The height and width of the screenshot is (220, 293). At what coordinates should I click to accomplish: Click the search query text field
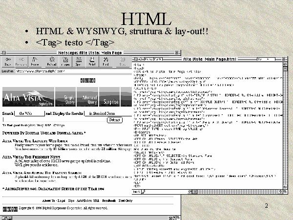54,120
